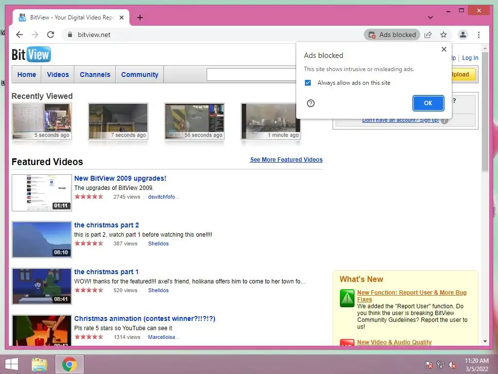Open the Chrome three-dot menu
Viewport: 498px width, 374px height.
click(x=479, y=35)
